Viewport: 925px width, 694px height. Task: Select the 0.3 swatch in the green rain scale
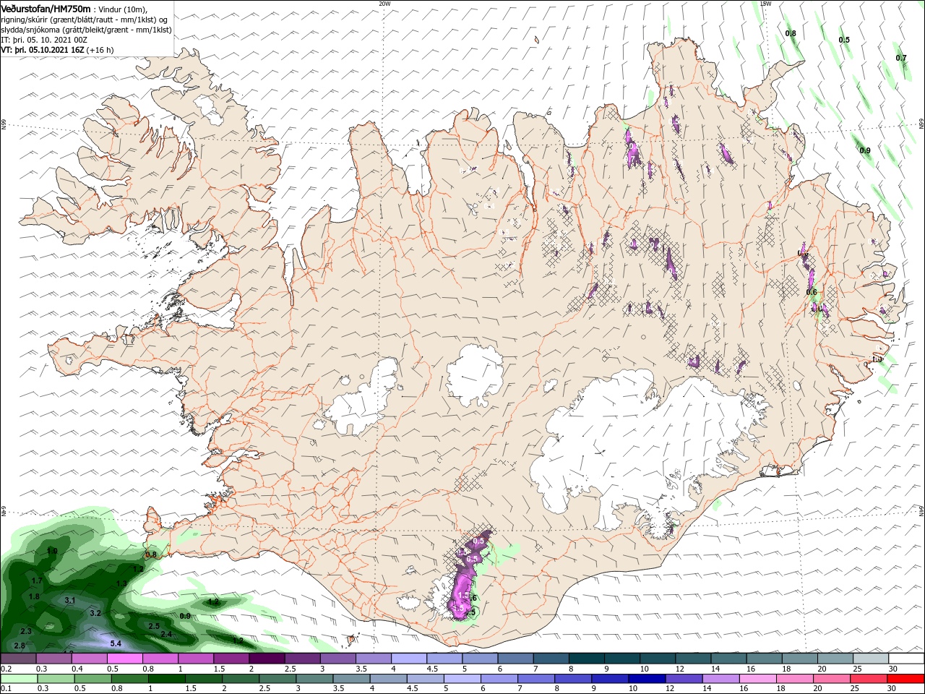pos(56,679)
